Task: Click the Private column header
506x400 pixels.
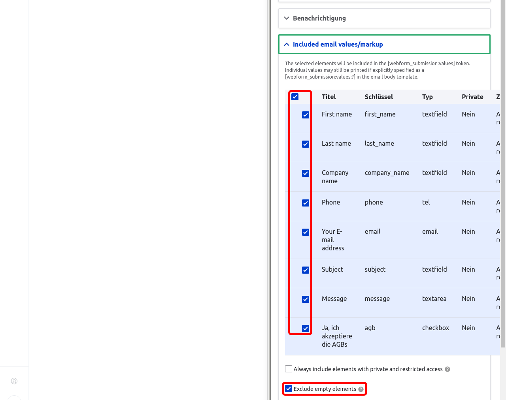Action: click(x=472, y=97)
